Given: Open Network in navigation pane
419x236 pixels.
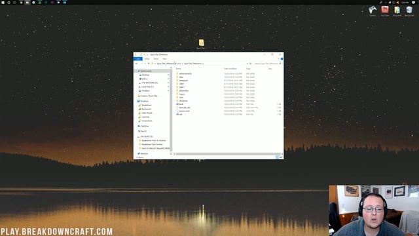Looking at the screenshot, I should 144,153.
